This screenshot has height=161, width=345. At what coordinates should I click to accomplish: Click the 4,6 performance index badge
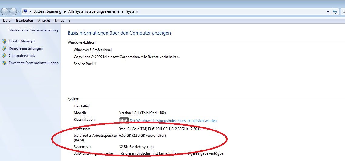click(124, 120)
